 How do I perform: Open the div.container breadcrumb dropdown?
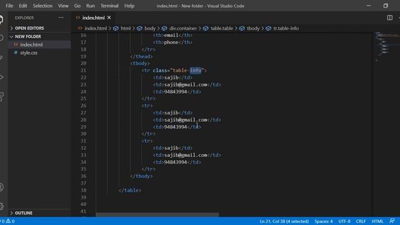(x=183, y=28)
